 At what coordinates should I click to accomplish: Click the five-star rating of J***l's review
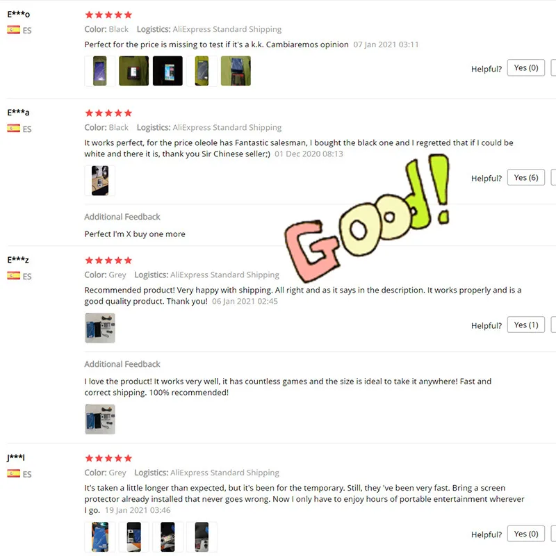[108, 458]
